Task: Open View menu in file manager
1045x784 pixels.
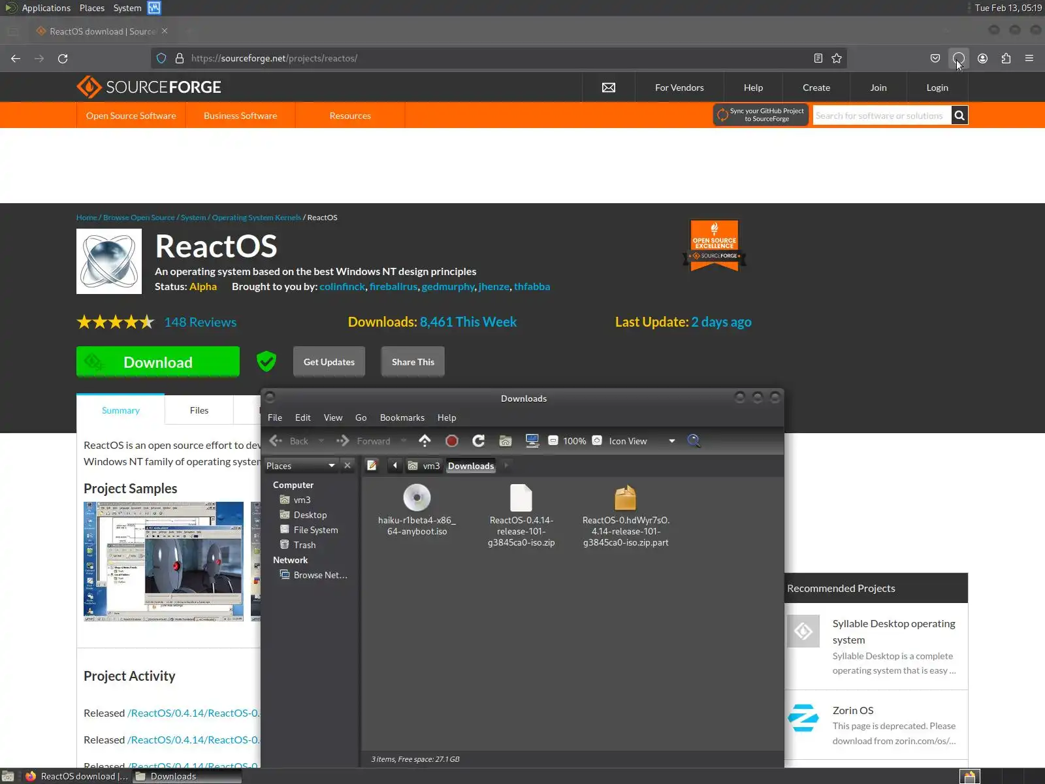Action: (333, 417)
